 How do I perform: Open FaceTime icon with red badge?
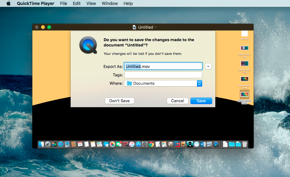coord(119,144)
